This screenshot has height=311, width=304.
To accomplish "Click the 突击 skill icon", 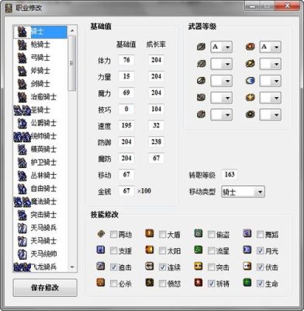I will (199, 266).
